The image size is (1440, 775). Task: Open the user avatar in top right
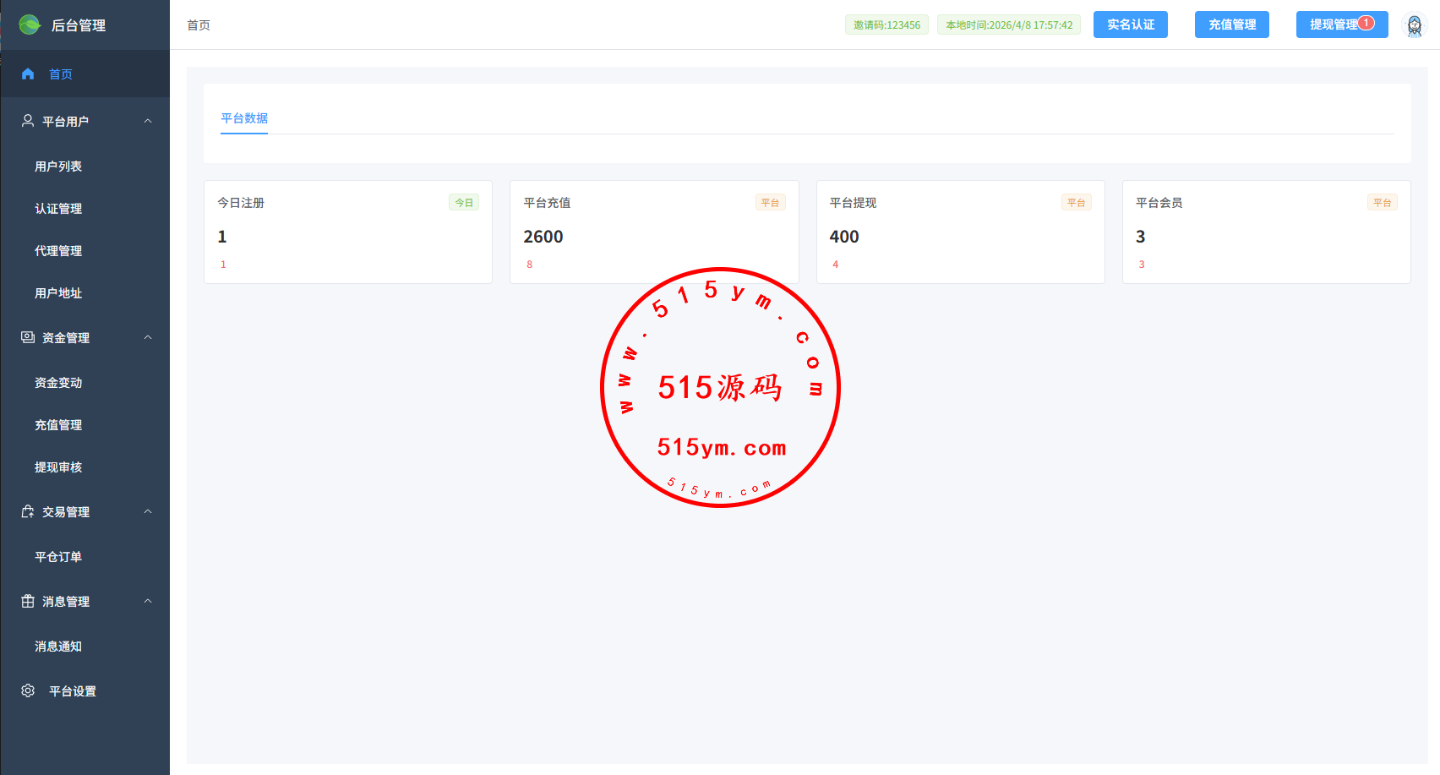coord(1414,25)
